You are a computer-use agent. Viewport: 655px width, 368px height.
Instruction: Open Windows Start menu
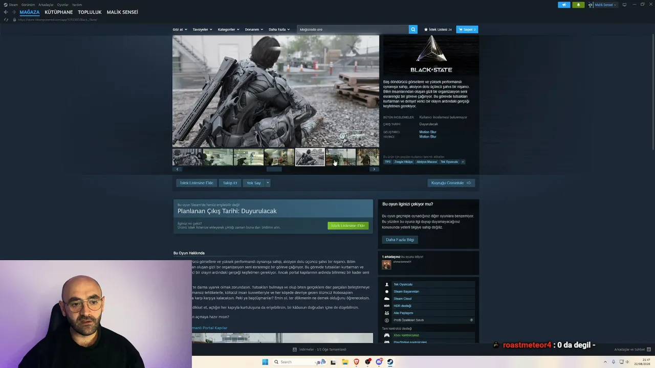tap(265, 362)
